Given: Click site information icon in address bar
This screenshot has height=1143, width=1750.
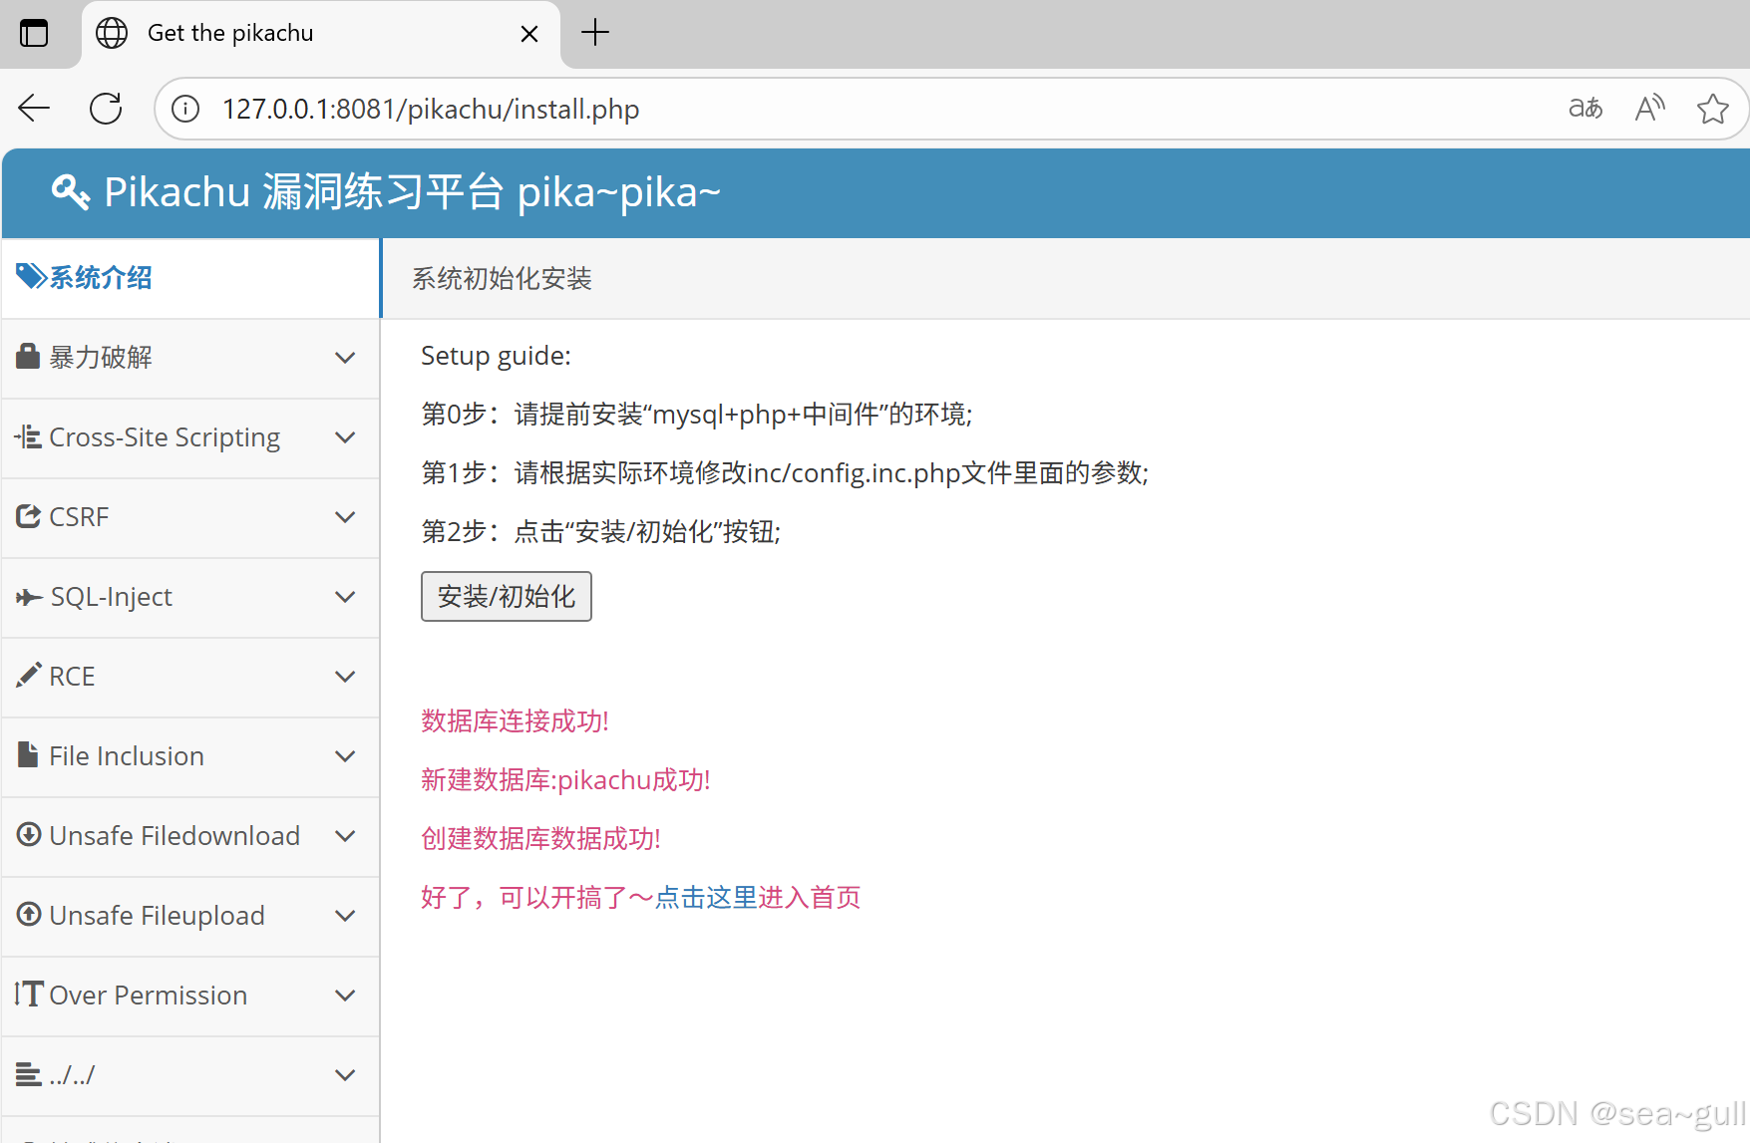Looking at the screenshot, I should point(185,109).
